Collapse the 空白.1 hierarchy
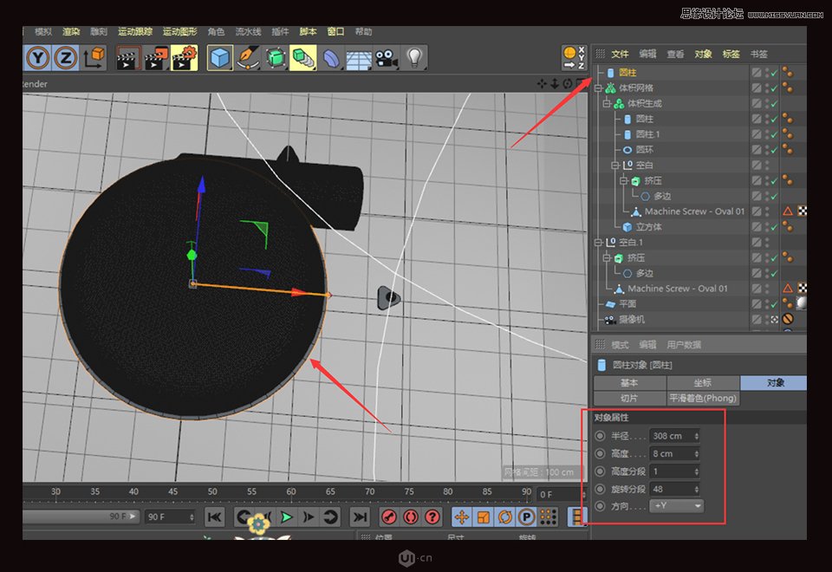Viewport: 832px width, 572px height. pyautogui.click(x=599, y=241)
